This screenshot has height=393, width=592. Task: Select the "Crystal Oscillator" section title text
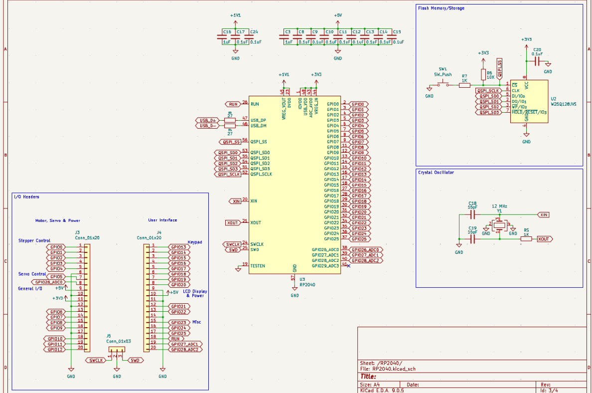coord(436,173)
